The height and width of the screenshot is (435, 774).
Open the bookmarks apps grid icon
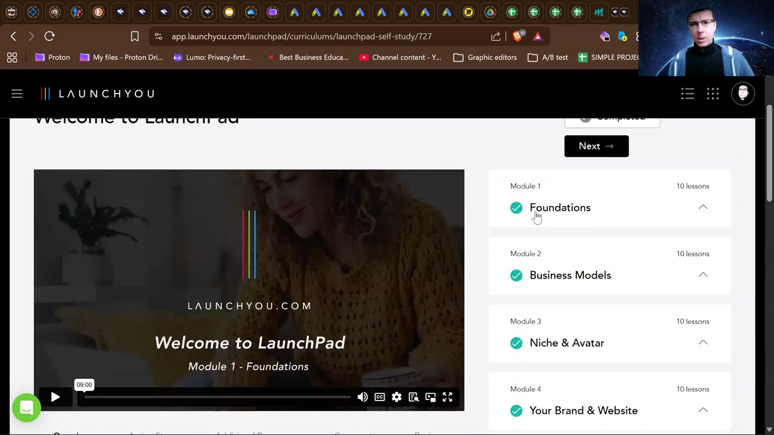click(11, 57)
